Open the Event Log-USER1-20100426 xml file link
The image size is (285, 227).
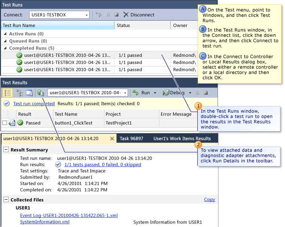[x=69, y=215]
